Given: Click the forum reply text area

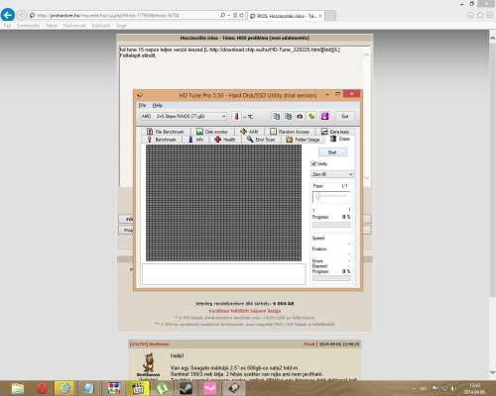Looking at the screenshot, I should 245,116.
